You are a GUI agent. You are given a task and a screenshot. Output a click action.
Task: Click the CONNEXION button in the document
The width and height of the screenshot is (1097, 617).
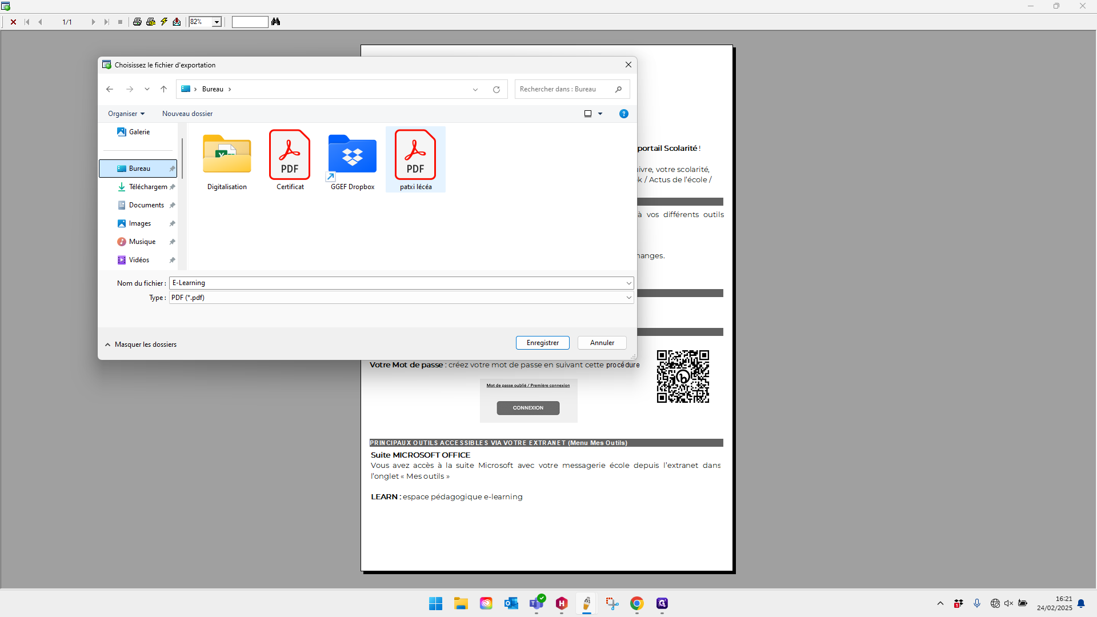[528, 408]
